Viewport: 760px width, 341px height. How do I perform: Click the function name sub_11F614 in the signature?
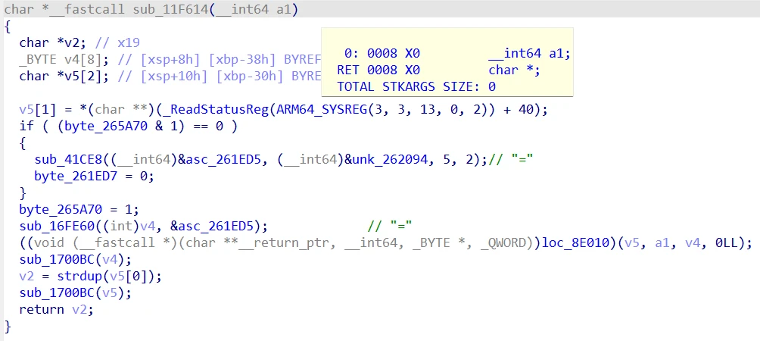click(x=172, y=9)
